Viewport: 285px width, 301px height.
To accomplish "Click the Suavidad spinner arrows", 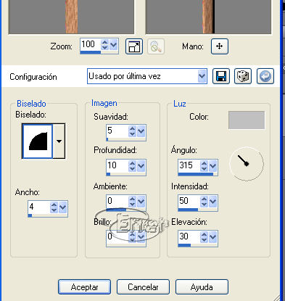I will (132, 131).
